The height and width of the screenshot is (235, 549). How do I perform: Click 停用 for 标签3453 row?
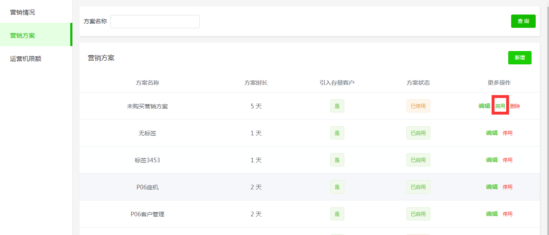[507, 160]
